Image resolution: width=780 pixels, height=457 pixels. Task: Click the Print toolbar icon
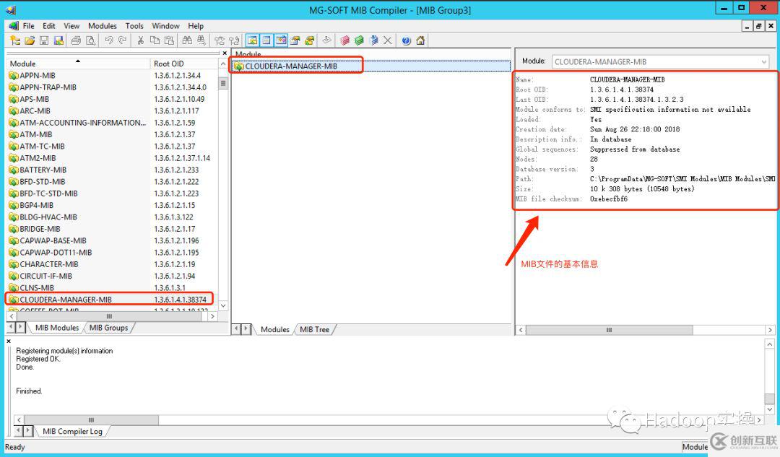click(x=76, y=40)
